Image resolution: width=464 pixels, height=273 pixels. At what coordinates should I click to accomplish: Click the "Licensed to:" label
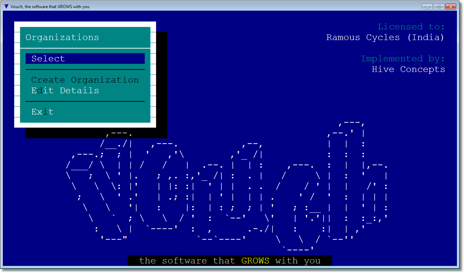411,27
